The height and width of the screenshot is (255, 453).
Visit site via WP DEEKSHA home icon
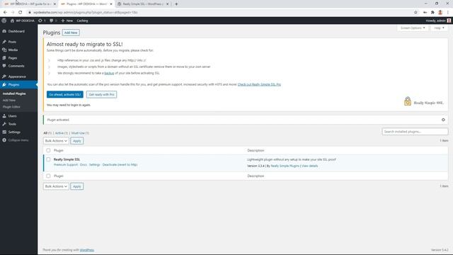coord(22,21)
